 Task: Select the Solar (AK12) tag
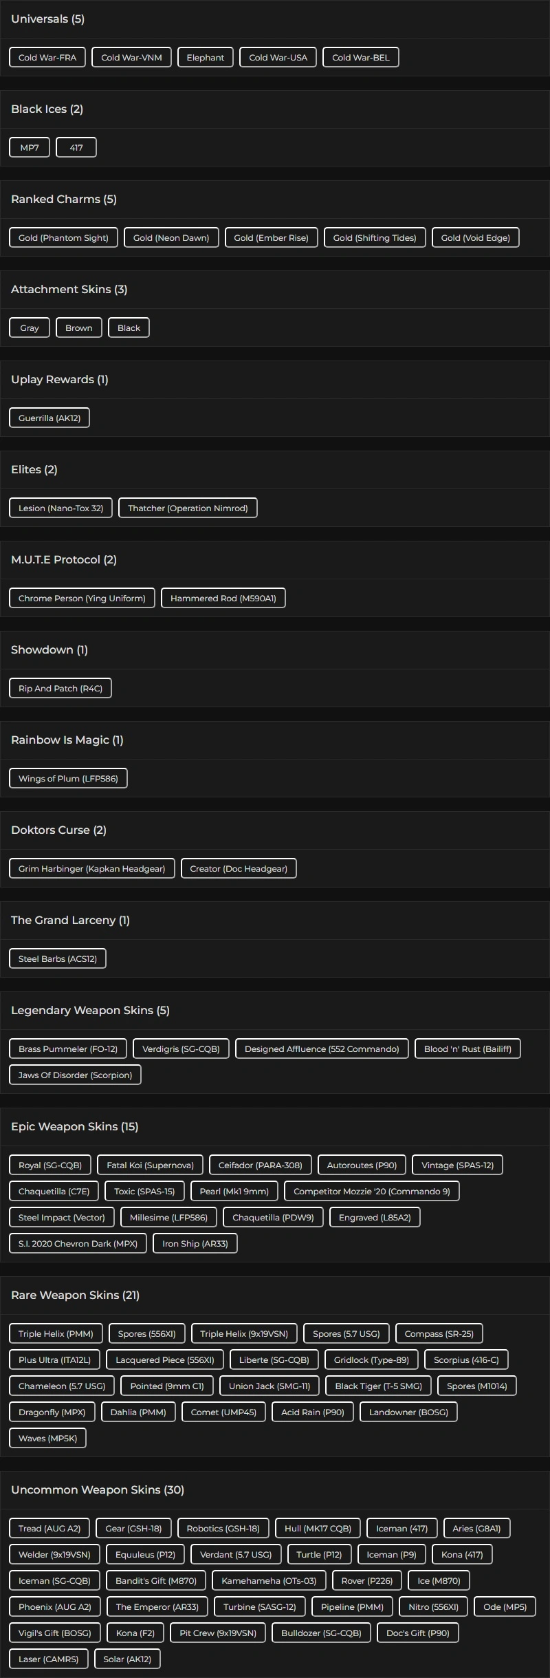(127, 1659)
